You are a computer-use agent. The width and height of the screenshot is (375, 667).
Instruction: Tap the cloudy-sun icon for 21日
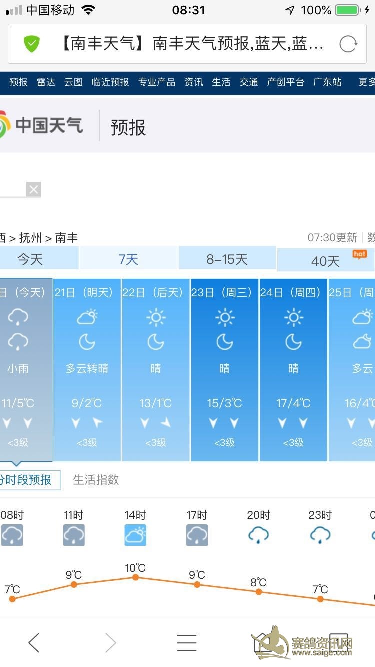tap(87, 317)
